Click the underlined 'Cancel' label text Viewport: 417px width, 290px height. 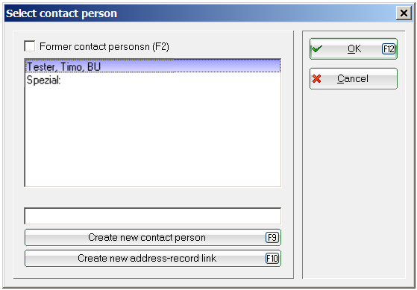353,79
